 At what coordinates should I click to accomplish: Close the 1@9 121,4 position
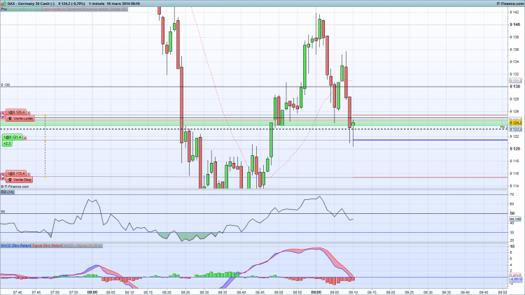click(x=24, y=138)
